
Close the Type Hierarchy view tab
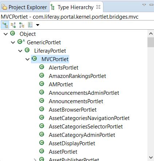coord(98,7)
